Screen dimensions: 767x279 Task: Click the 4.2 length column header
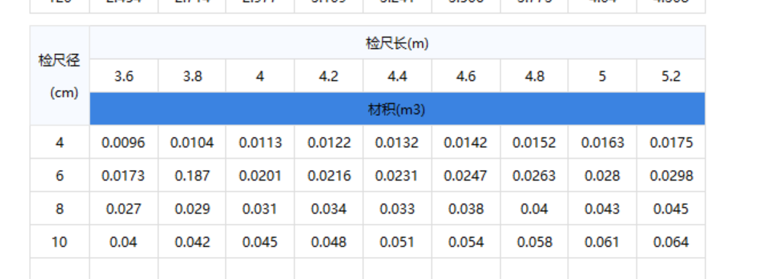coord(329,76)
